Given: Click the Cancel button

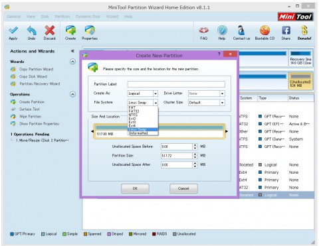Looking at the screenshot, I should [183, 188].
